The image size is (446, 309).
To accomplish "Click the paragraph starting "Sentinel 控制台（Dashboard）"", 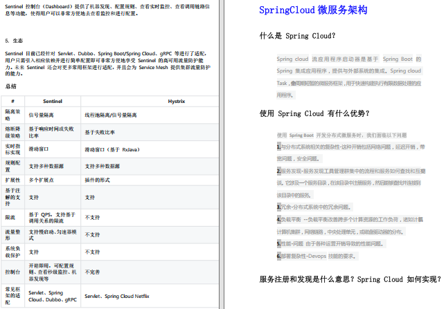I will [107, 10].
